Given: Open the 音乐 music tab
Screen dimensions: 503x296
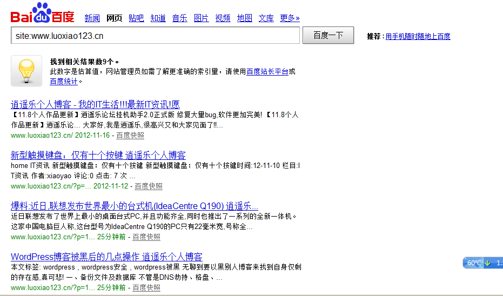Looking at the screenshot, I should tap(179, 18).
